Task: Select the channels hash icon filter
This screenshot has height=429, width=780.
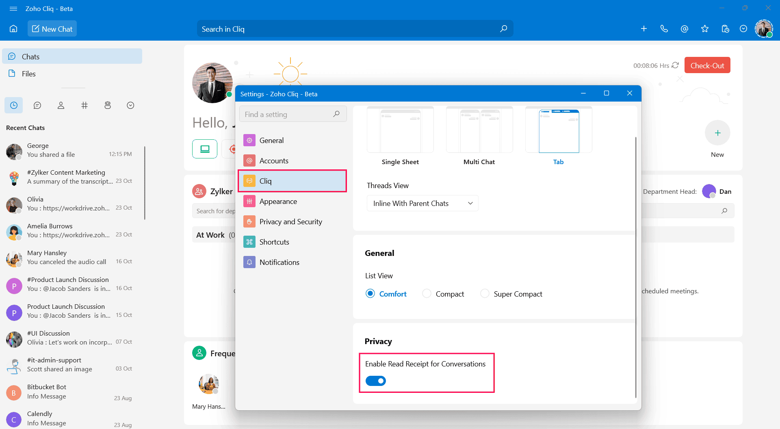Action: point(84,106)
